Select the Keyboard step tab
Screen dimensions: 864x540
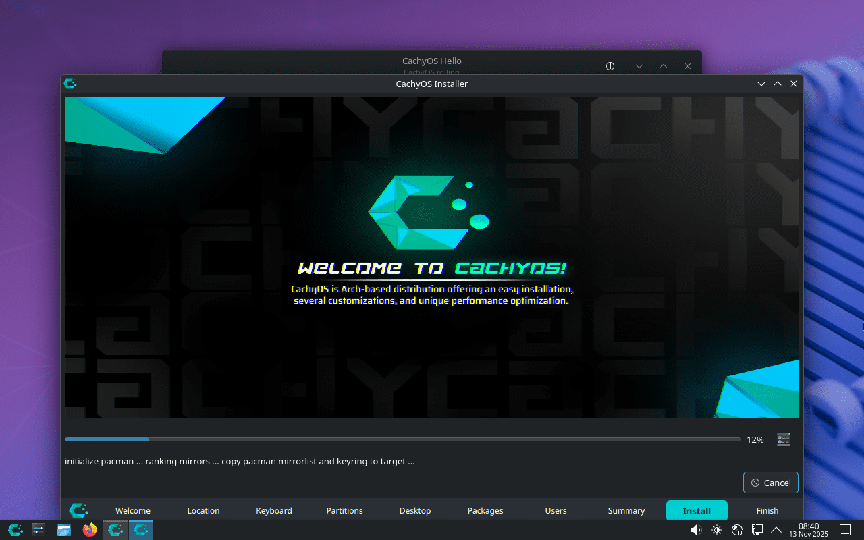pyautogui.click(x=273, y=510)
